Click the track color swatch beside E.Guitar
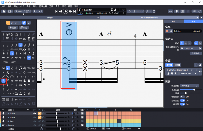 tap(167, 31)
